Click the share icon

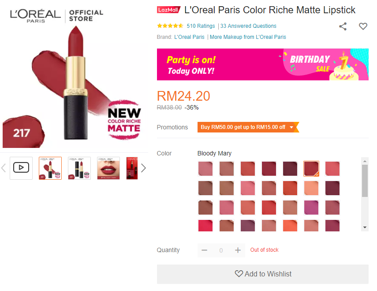(343, 26)
